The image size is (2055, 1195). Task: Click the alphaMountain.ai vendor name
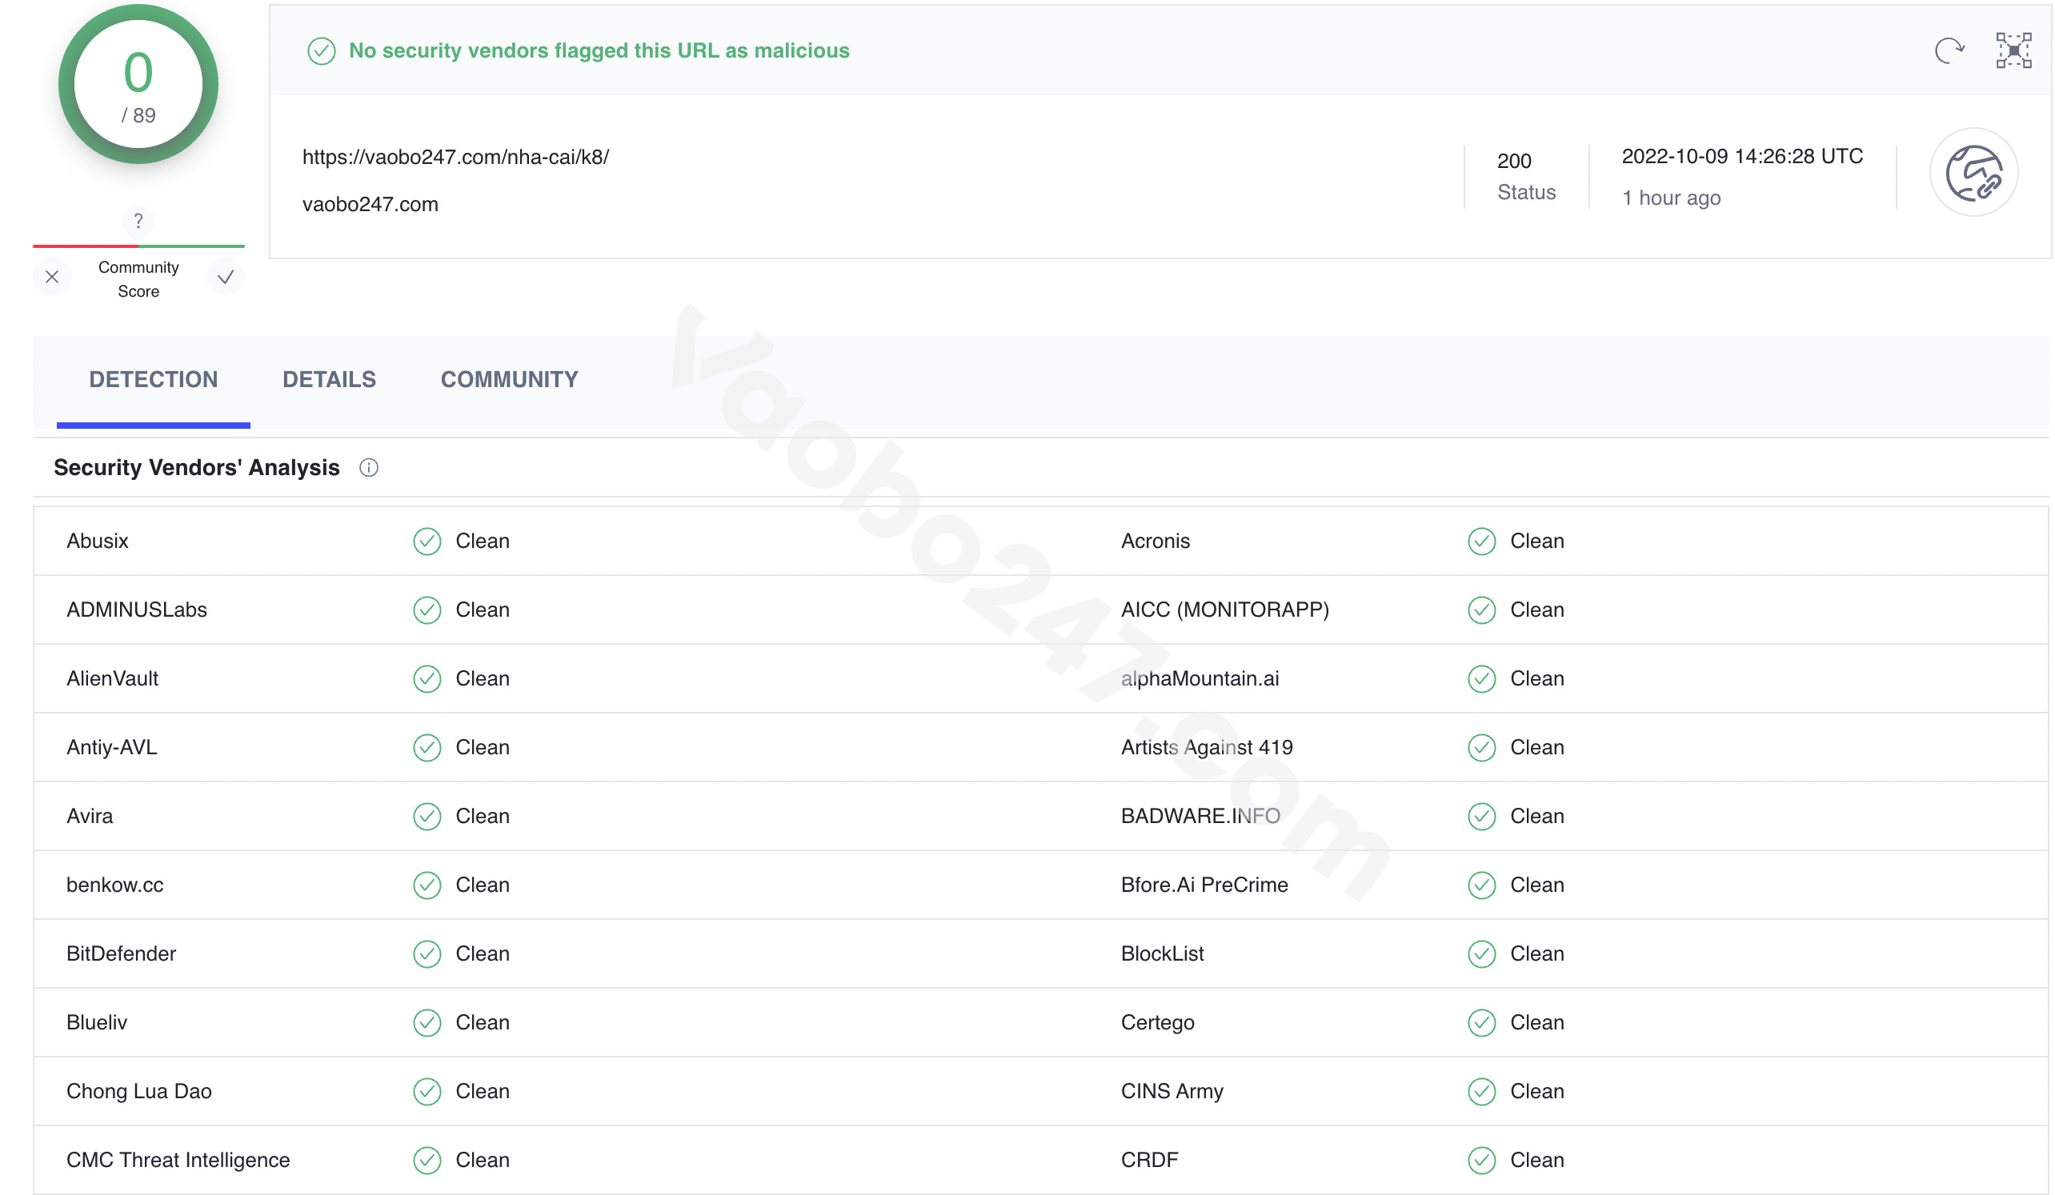pyautogui.click(x=1200, y=679)
